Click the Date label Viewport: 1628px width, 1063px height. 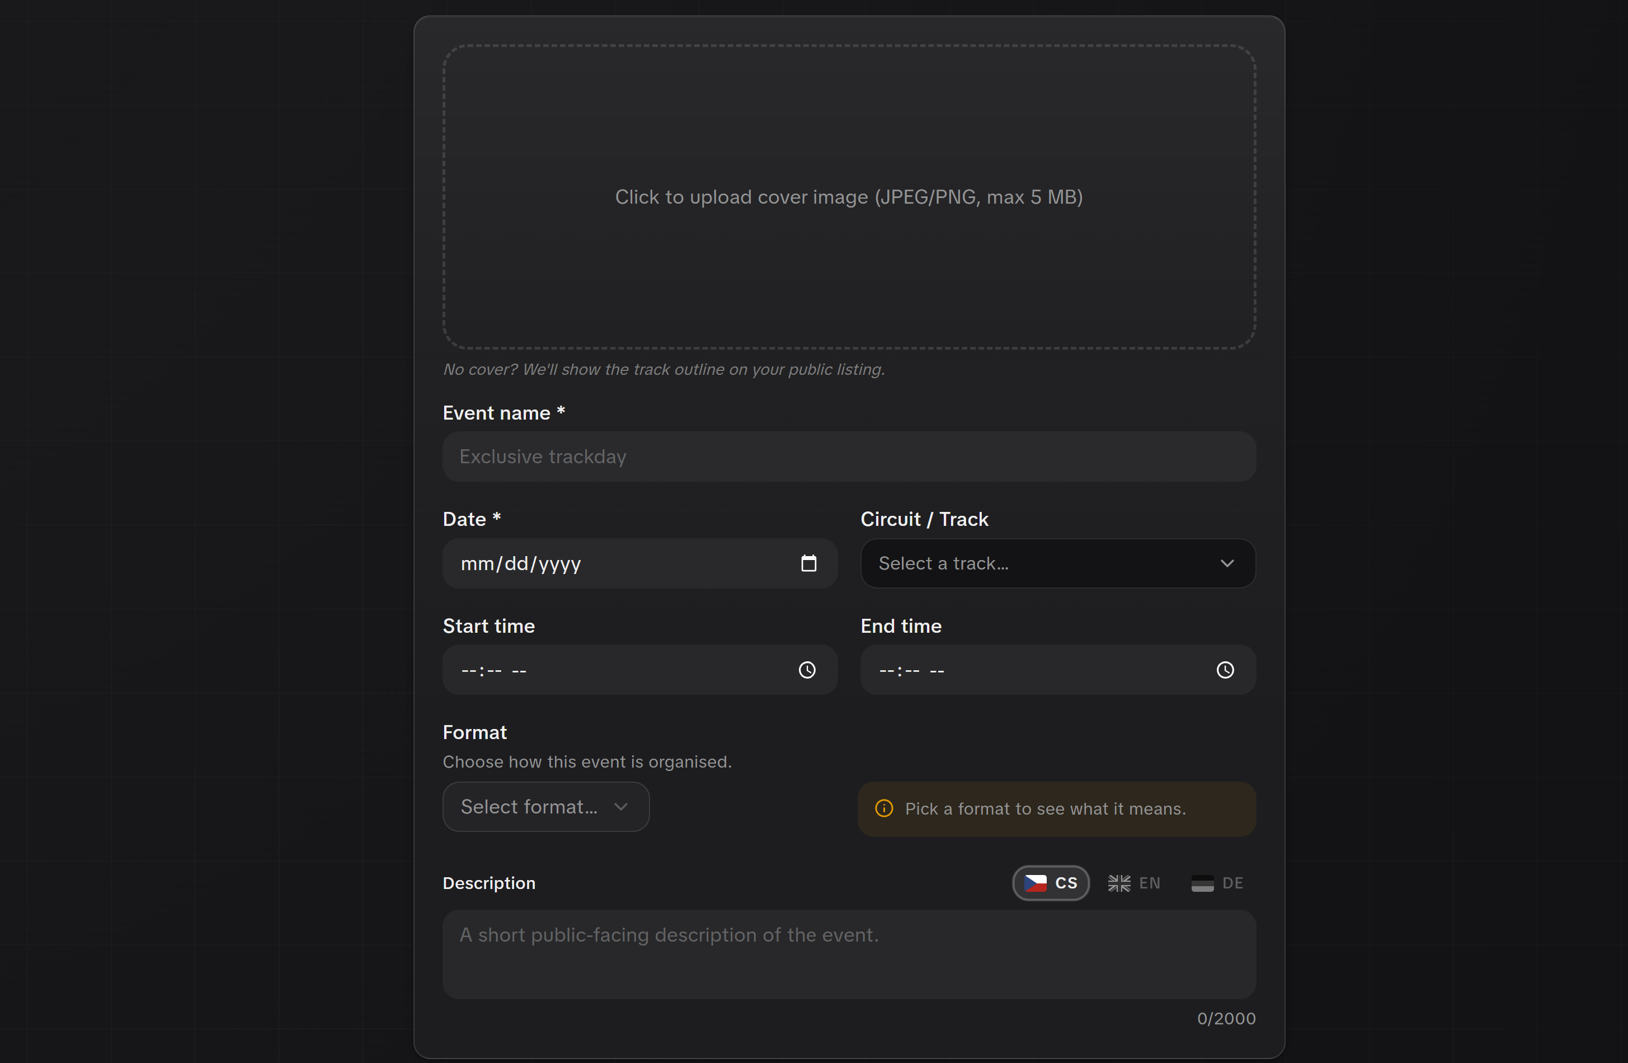tap(471, 519)
